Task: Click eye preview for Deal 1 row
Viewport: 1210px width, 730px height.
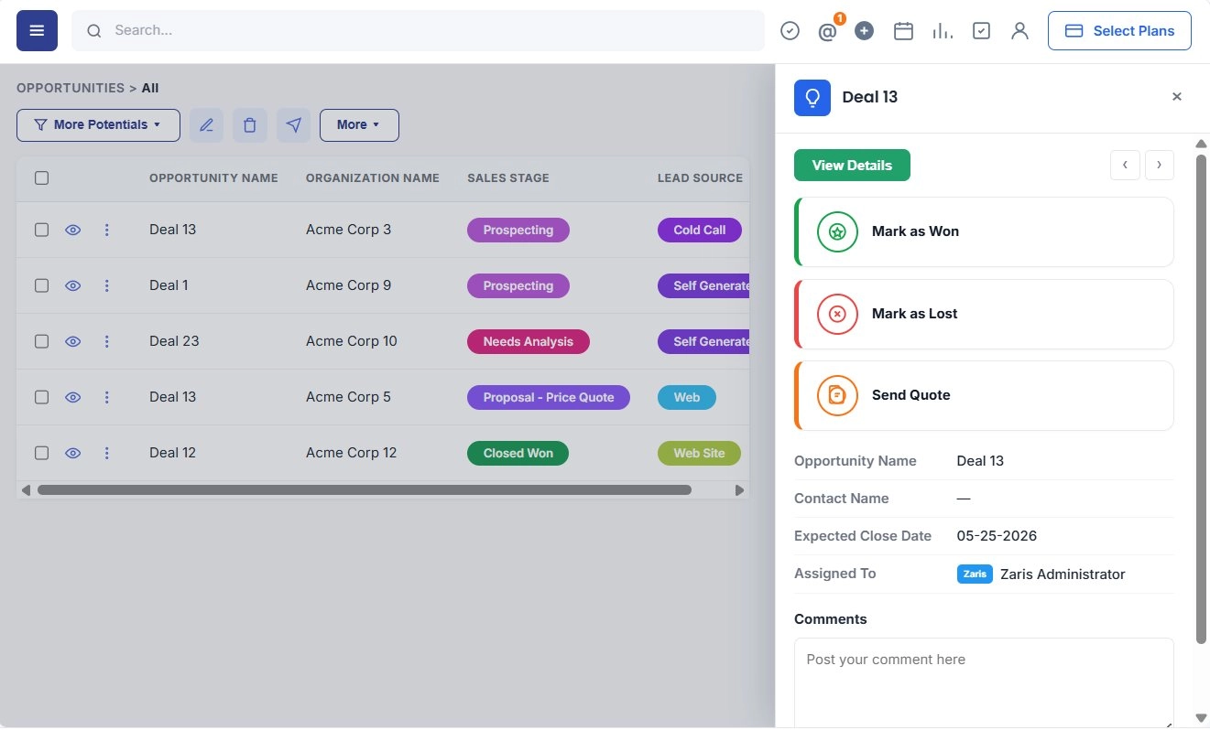Action: [73, 285]
